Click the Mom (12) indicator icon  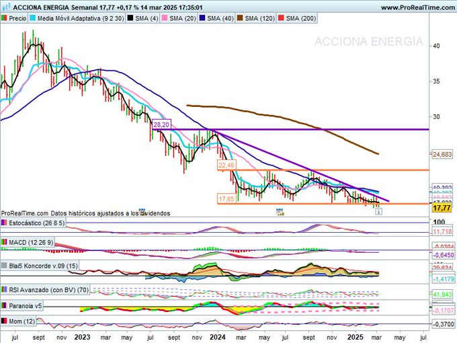point(4,321)
